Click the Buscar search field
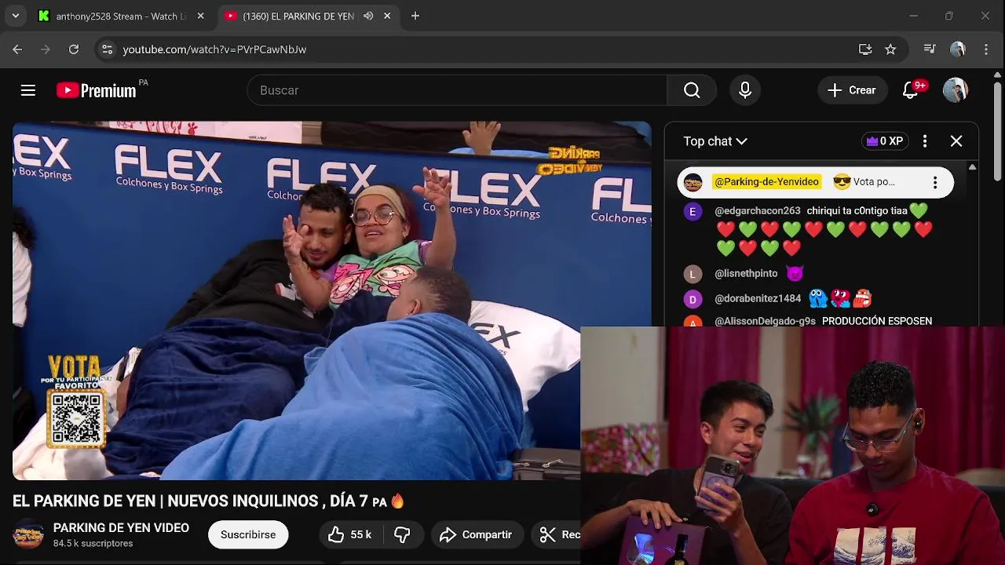Viewport: 1005px width, 565px height. click(457, 90)
